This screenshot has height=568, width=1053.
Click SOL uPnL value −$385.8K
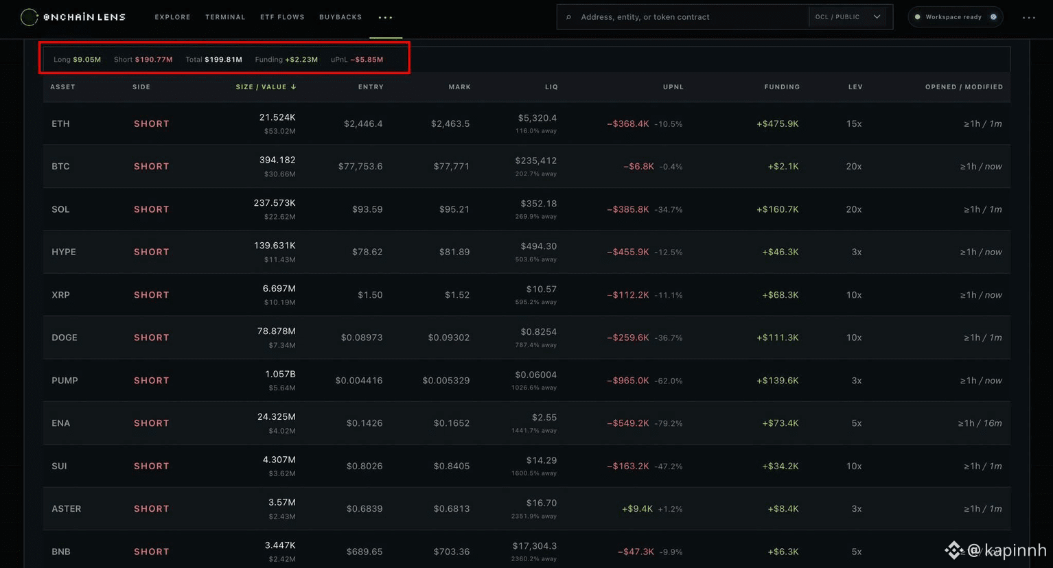point(628,210)
